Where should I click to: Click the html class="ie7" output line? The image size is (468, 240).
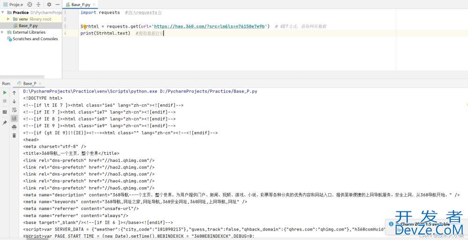pyautogui.click(x=99, y=112)
